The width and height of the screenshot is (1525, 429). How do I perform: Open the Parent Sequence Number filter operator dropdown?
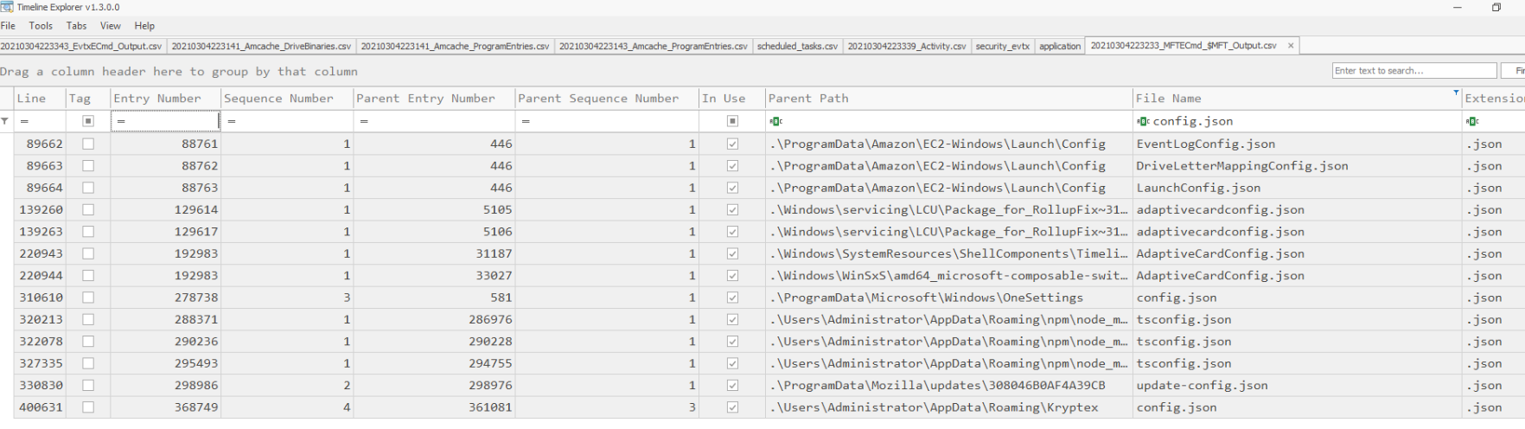tap(526, 121)
